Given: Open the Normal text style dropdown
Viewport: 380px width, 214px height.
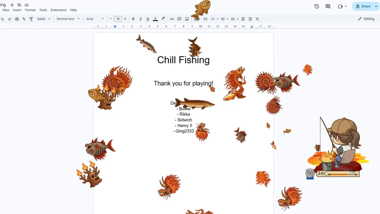Looking at the screenshot, I should pos(68,19).
